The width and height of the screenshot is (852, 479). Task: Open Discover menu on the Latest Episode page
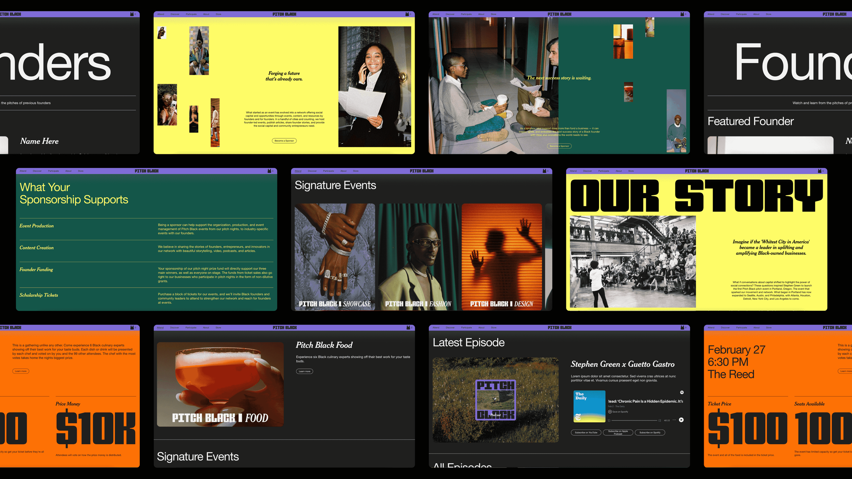(x=450, y=328)
